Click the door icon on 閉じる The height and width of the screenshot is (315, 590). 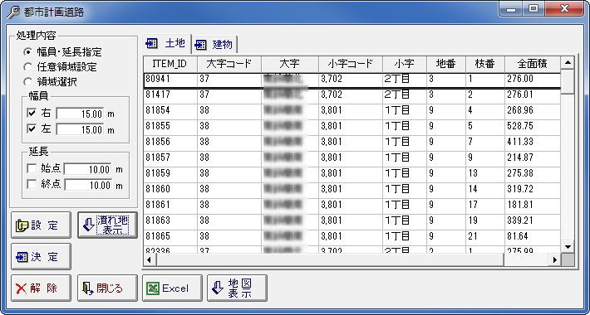coord(87,288)
